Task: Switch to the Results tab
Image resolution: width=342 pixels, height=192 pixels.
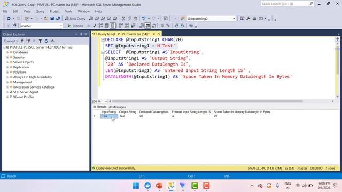Action: pyautogui.click(x=100, y=107)
